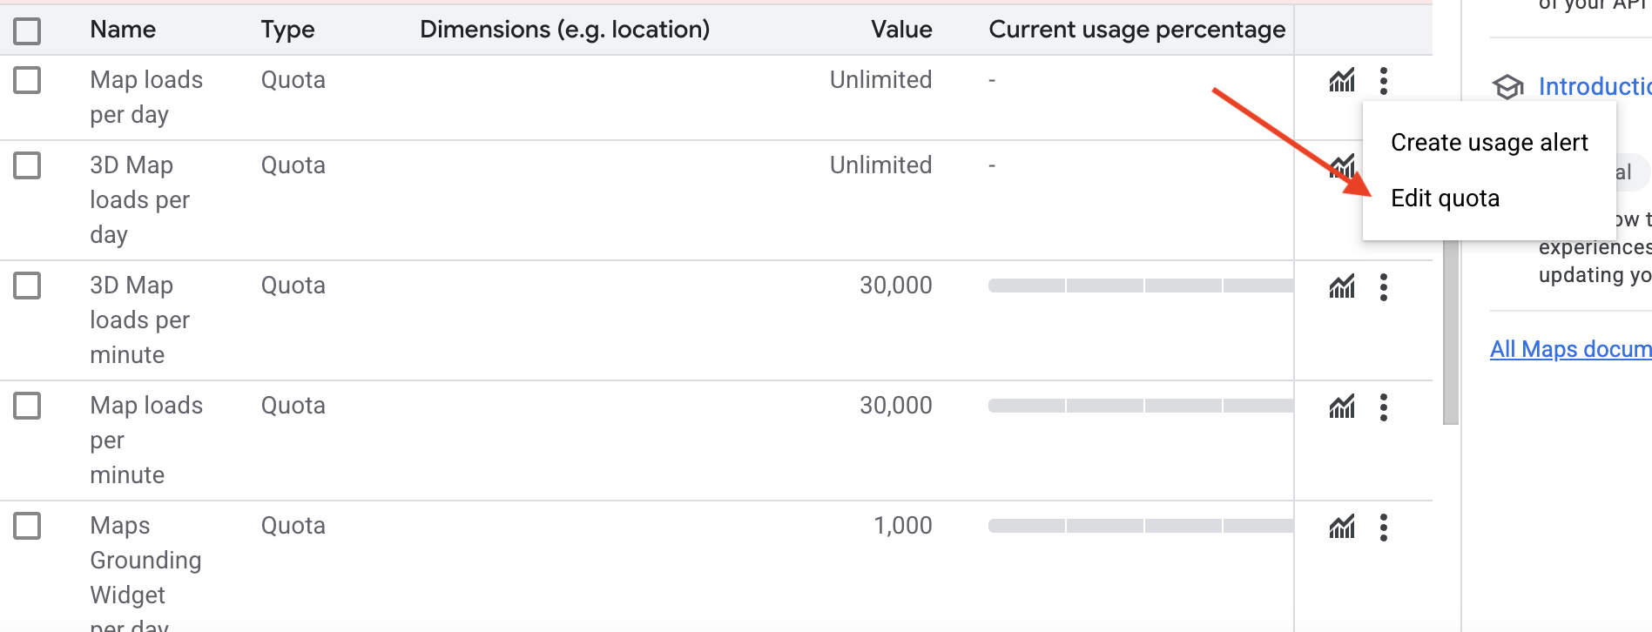
Task: Open the All Maps documentation link
Action: (1570, 349)
